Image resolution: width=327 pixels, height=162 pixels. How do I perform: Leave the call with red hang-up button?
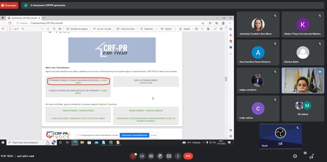188,156
